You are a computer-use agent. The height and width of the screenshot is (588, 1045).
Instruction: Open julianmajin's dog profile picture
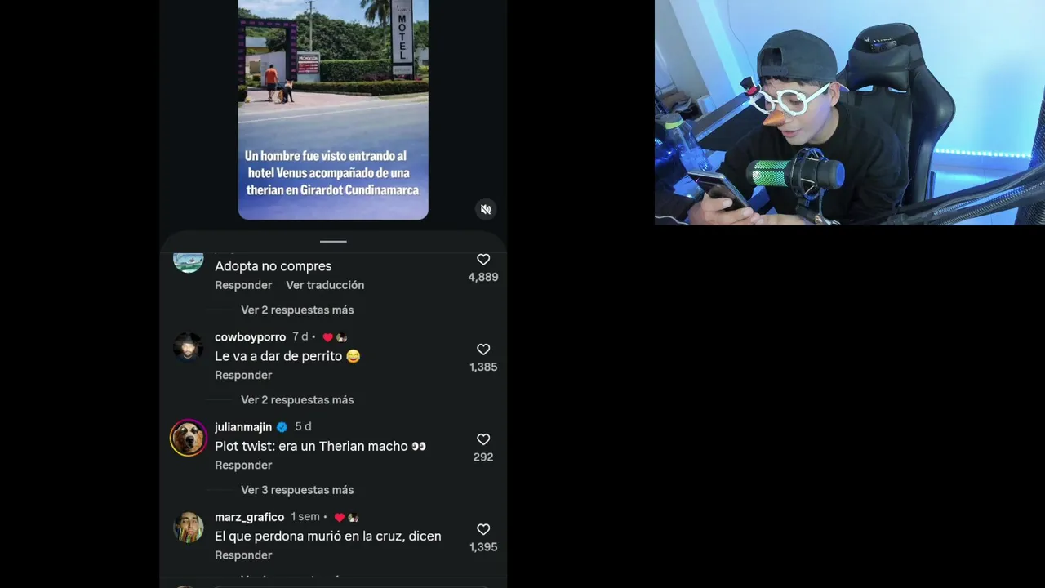tap(188, 438)
